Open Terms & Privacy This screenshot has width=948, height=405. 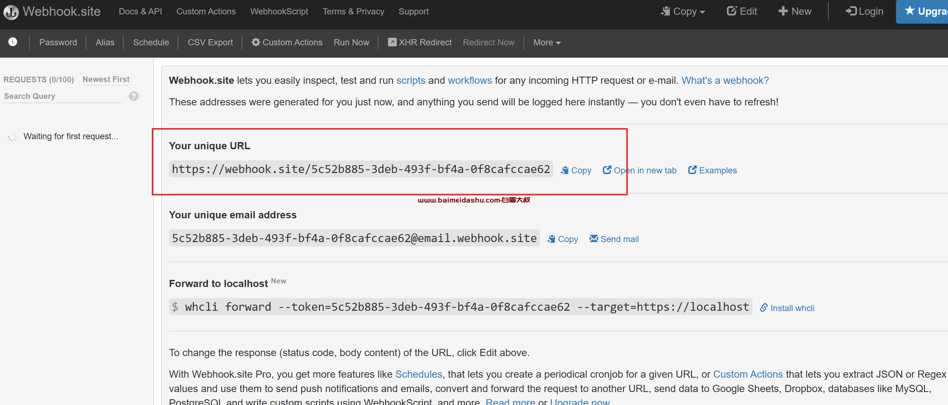pyautogui.click(x=353, y=12)
